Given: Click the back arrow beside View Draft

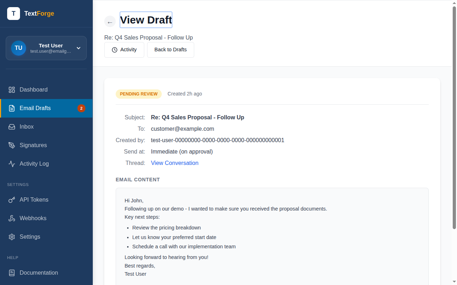Looking at the screenshot, I should coord(110,21).
